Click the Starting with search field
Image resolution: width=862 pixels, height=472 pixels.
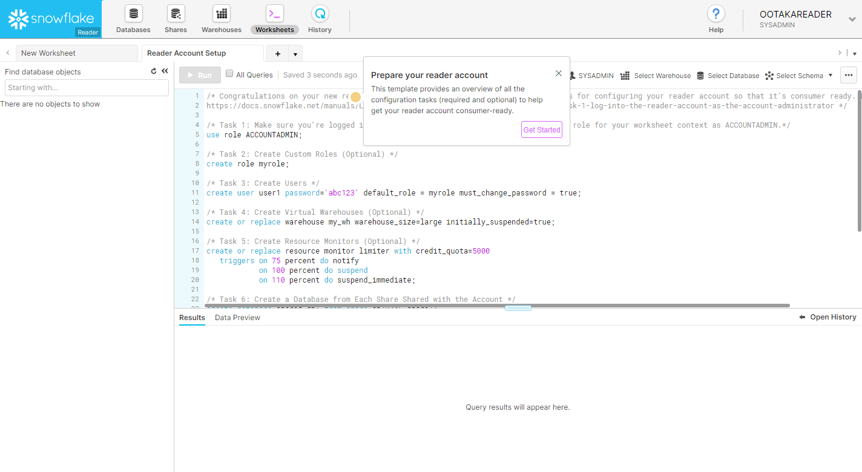[x=87, y=88]
